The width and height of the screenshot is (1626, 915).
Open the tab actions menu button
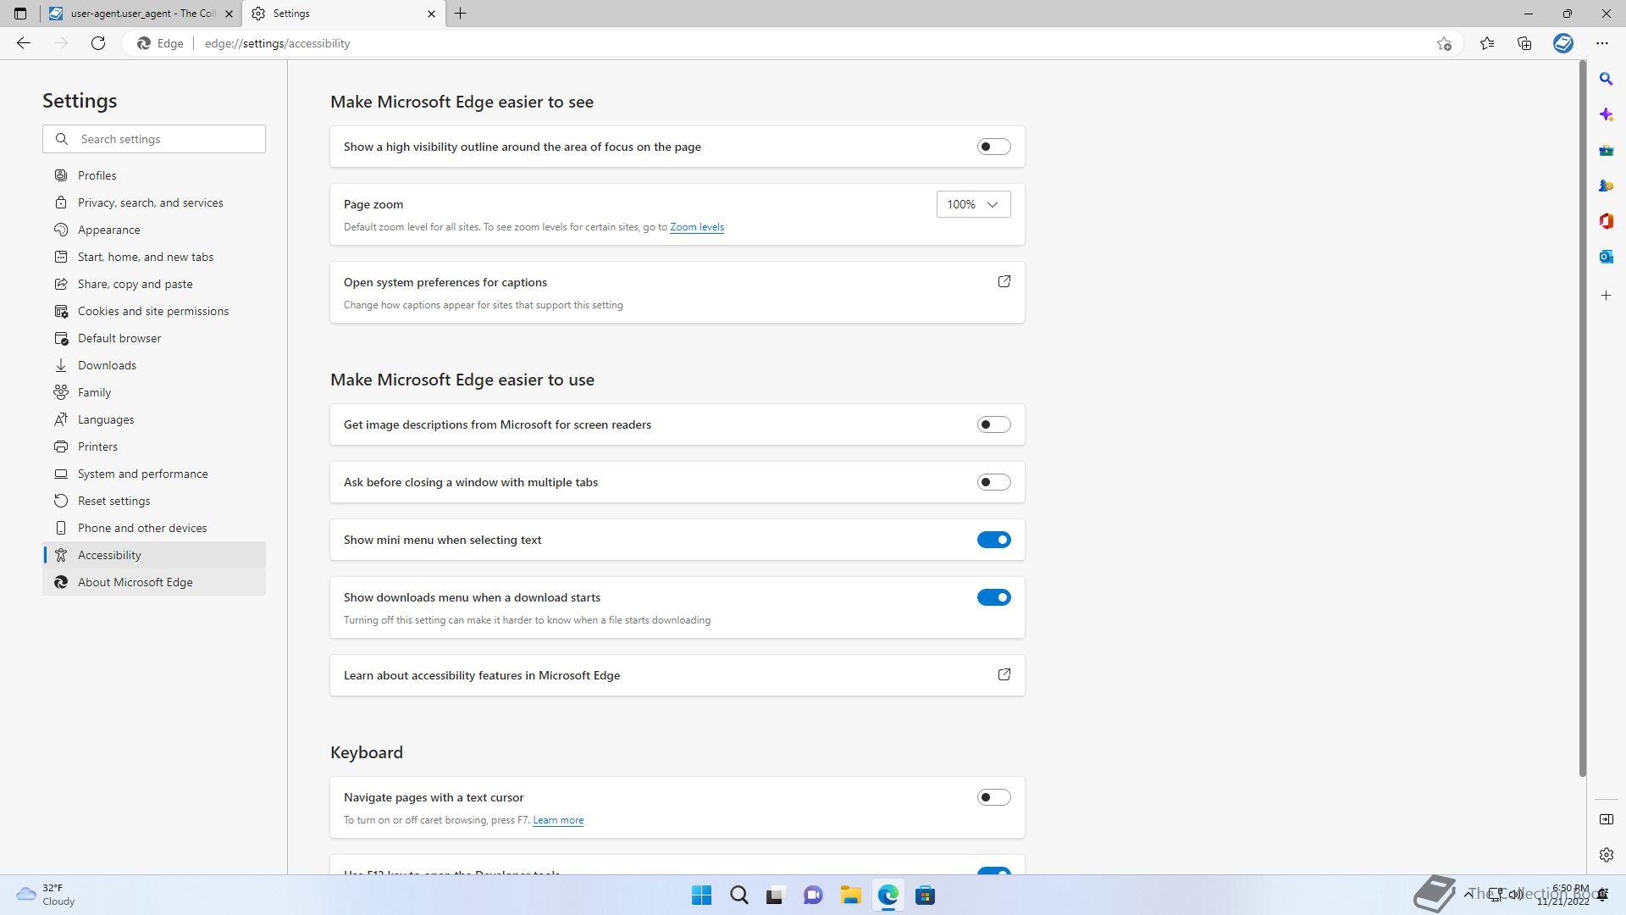(20, 14)
